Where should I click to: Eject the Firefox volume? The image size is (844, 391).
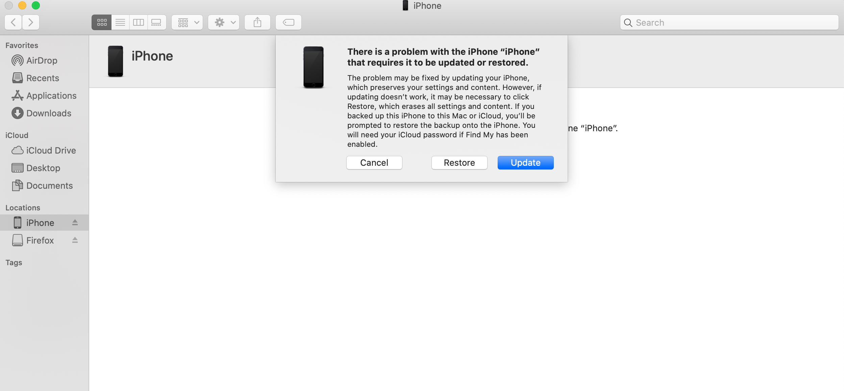(x=75, y=240)
